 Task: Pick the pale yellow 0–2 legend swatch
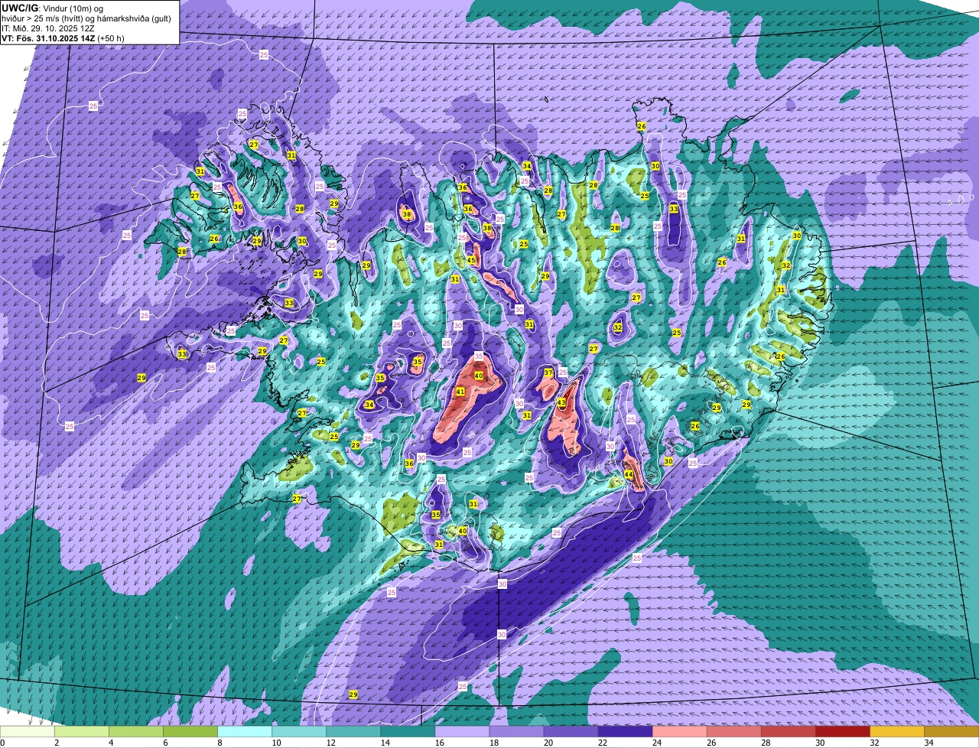[x=28, y=732]
